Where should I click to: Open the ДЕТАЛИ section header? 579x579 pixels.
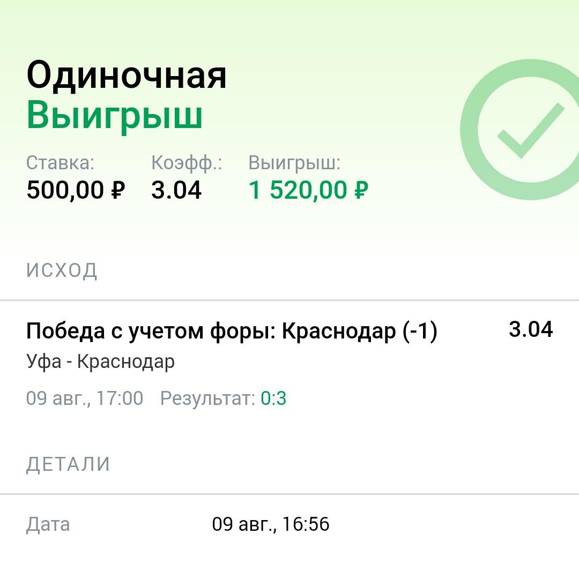coord(68,464)
